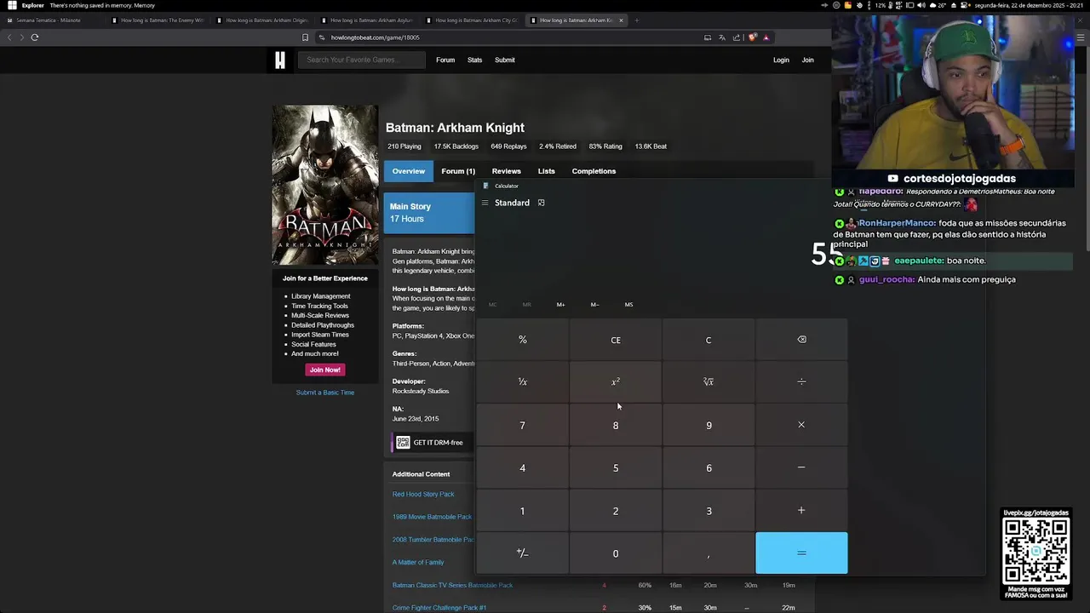Click the Windows start icon top-left

pyautogui.click(x=12, y=5)
